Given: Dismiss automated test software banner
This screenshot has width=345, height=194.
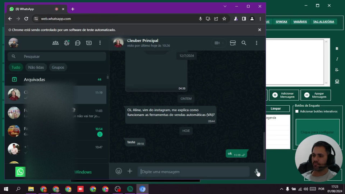Looking at the screenshot, I should [259, 30].
